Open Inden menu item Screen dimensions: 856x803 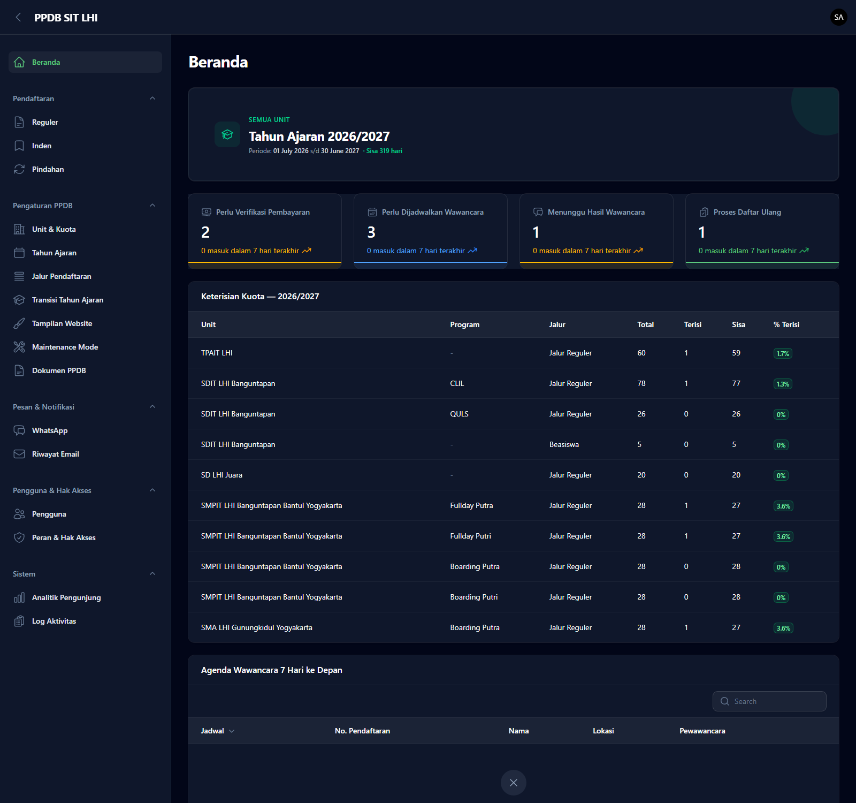[85, 146]
